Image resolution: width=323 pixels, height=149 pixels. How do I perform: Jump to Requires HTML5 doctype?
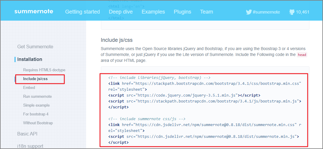tap(44, 70)
